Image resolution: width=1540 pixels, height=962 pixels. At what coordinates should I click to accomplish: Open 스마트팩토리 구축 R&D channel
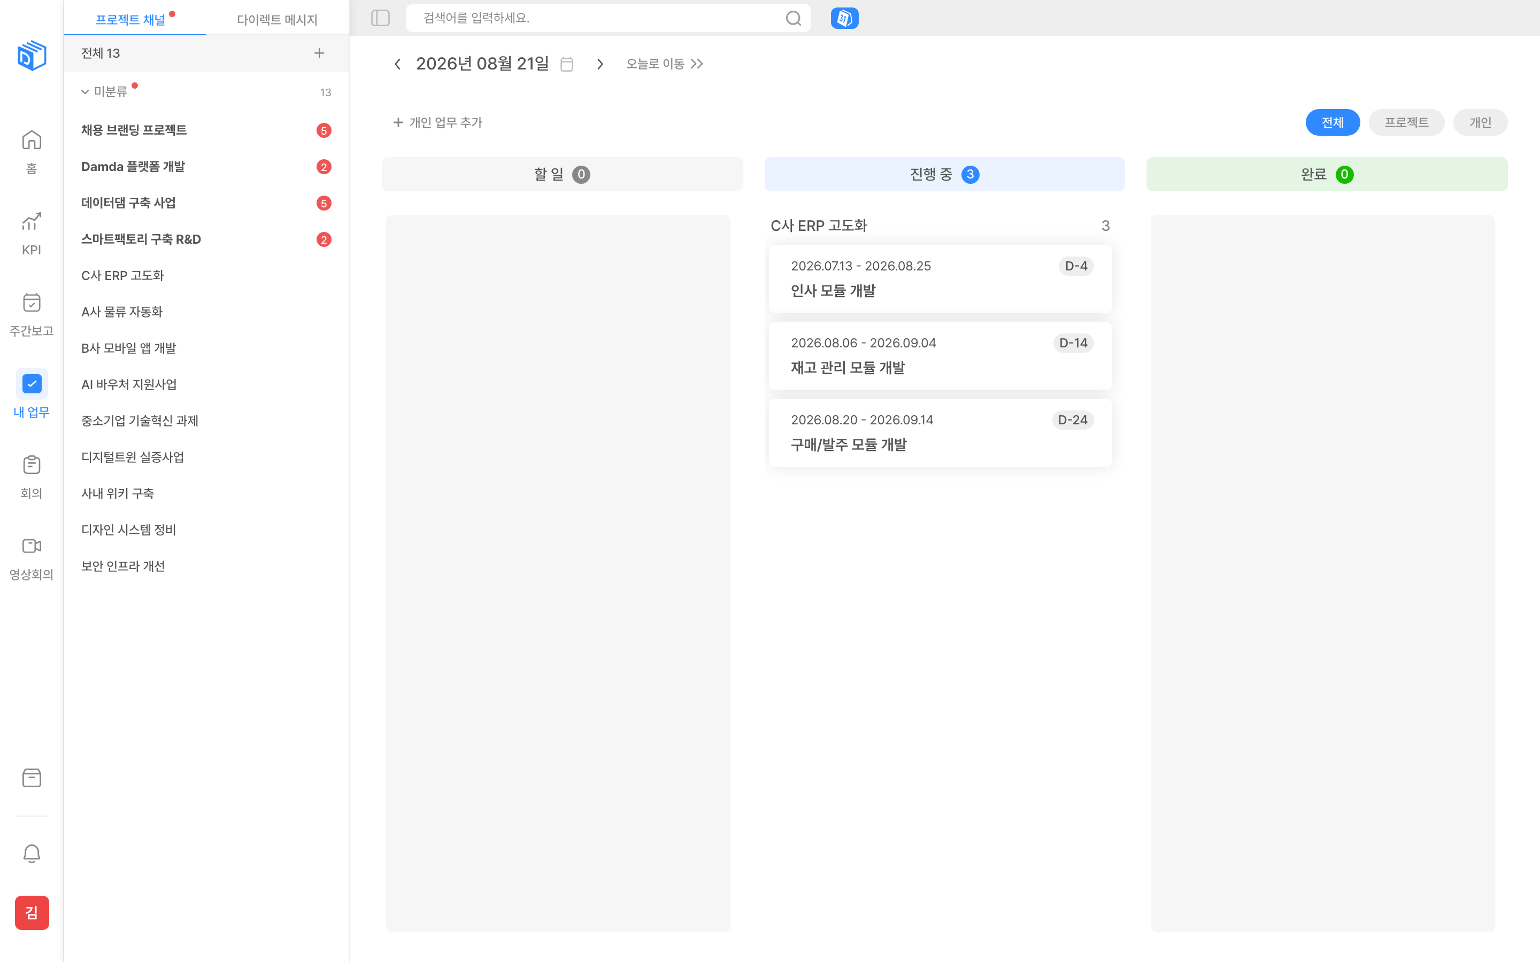[x=206, y=238]
